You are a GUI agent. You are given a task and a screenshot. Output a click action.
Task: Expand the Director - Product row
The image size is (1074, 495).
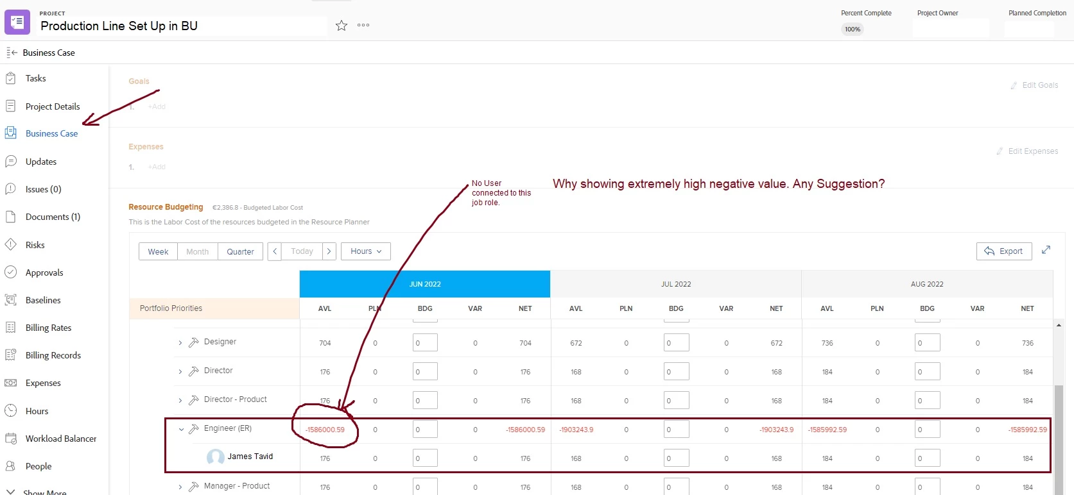coord(180,401)
